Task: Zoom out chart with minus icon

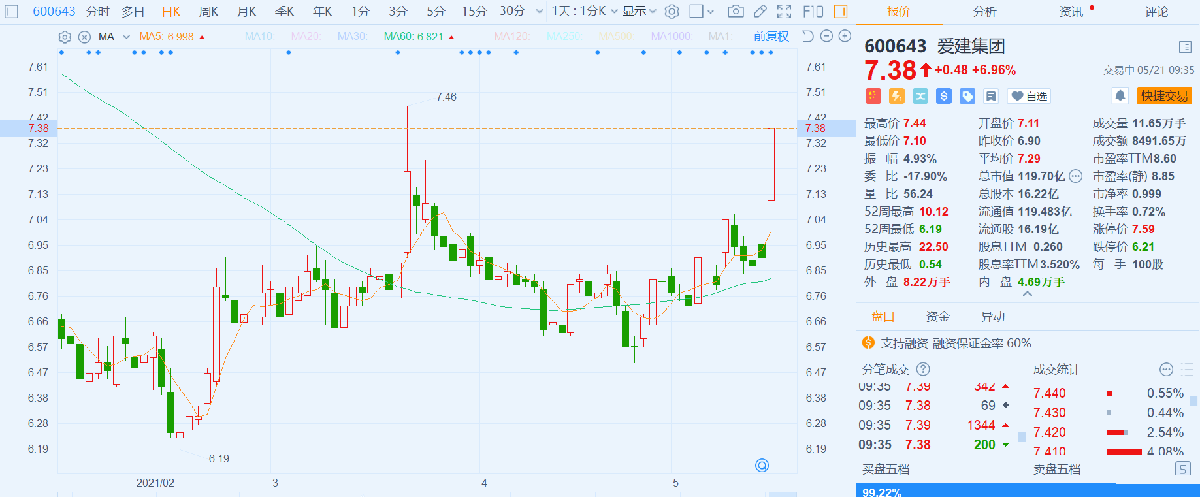Action: tap(826, 37)
